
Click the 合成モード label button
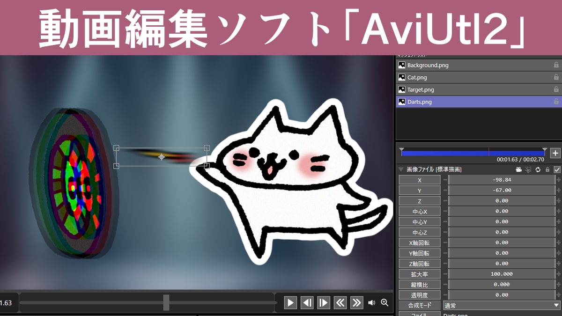(x=420, y=306)
